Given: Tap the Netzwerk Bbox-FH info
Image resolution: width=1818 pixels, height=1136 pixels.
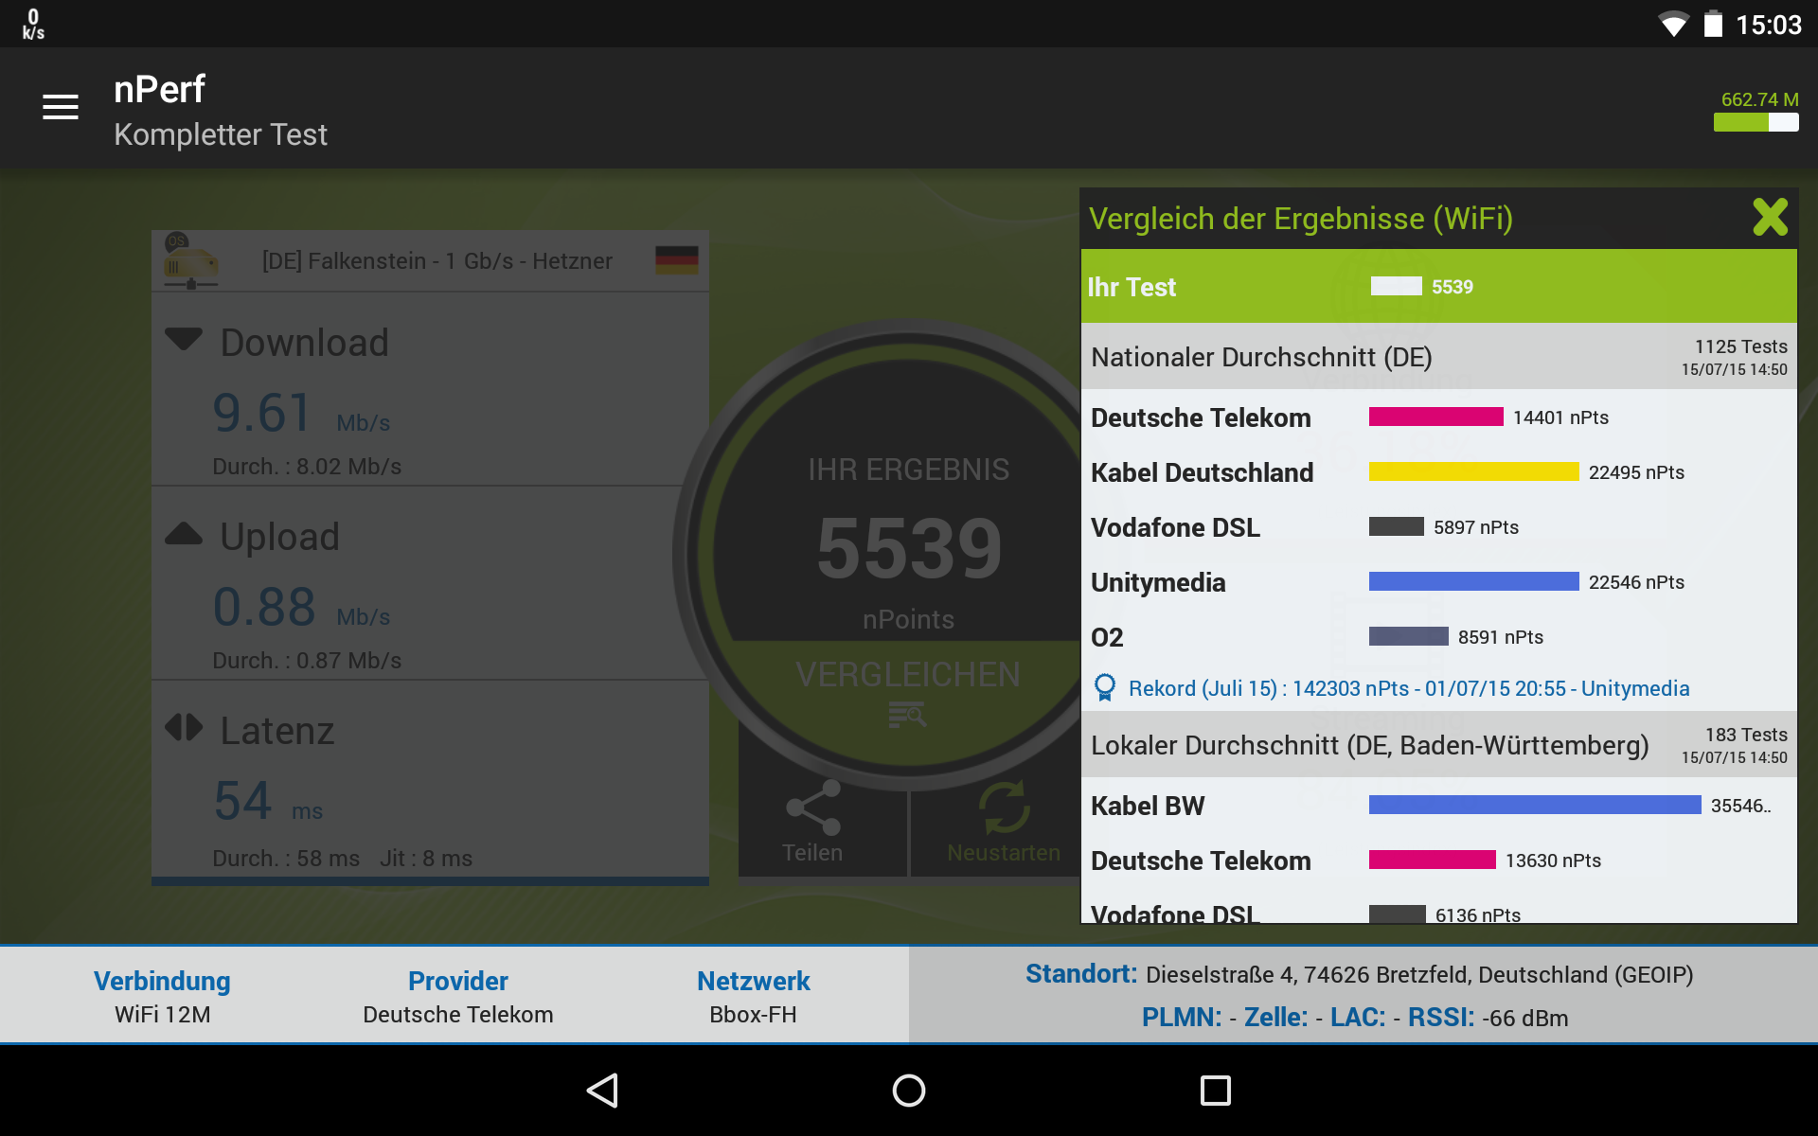Looking at the screenshot, I should coord(754,996).
